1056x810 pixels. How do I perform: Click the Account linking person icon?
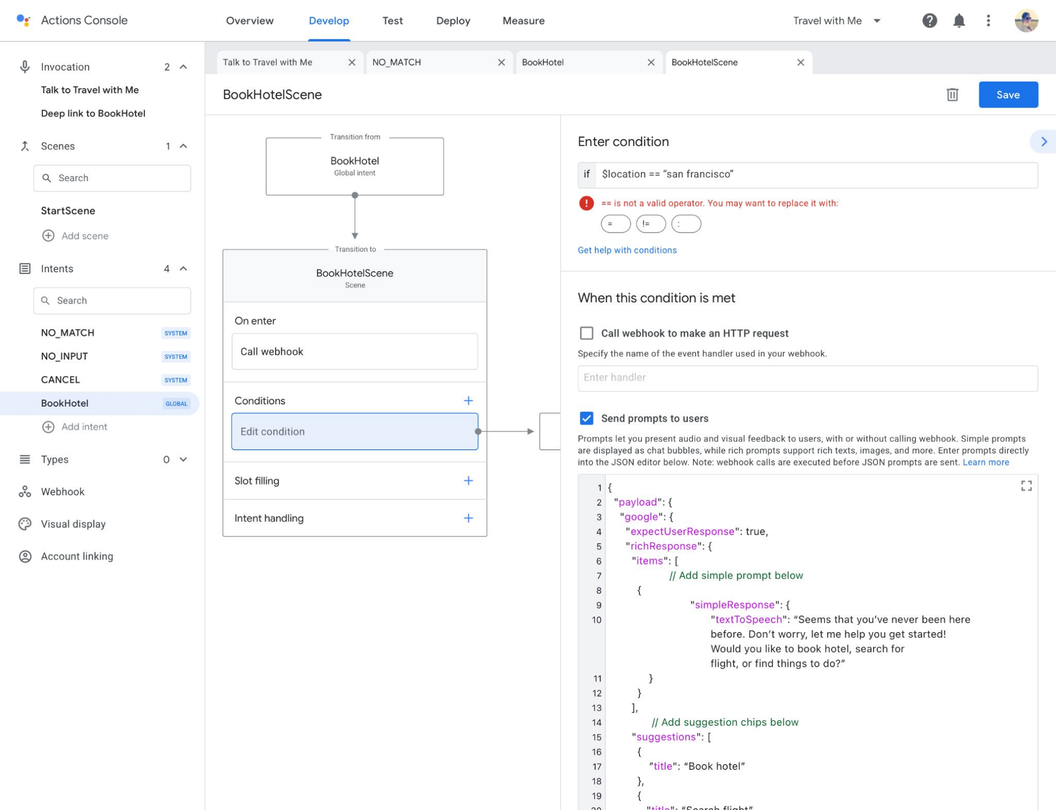pos(24,556)
